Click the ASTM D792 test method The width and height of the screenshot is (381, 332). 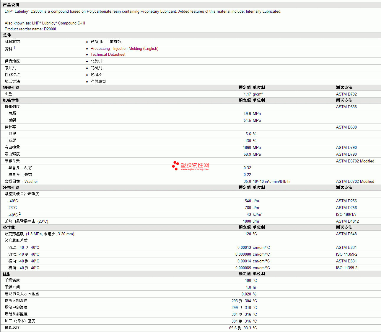click(x=346, y=94)
